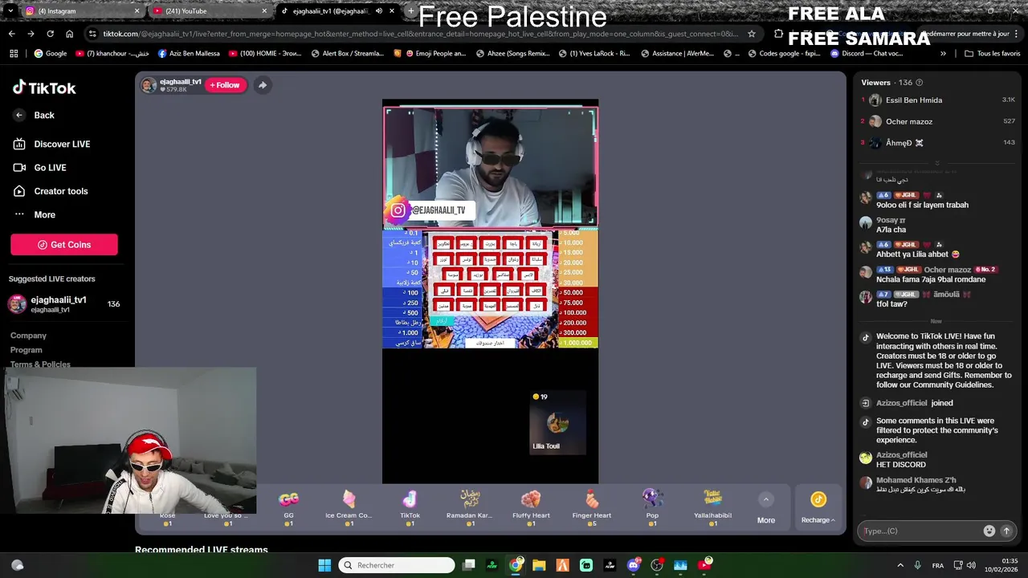
Task: Open the tab search dropdown
Action: pos(10,11)
